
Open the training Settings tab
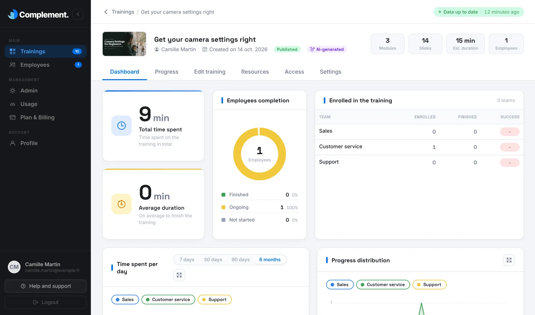[331, 72]
